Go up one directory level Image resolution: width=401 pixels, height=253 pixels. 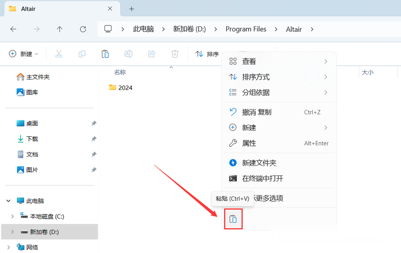coord(60,29)
